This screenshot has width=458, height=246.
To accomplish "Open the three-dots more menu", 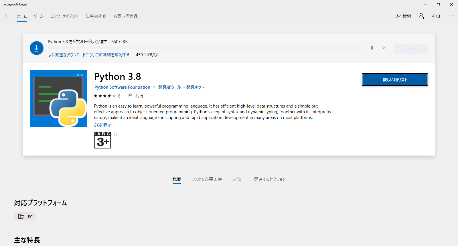I will pos(451,15).
